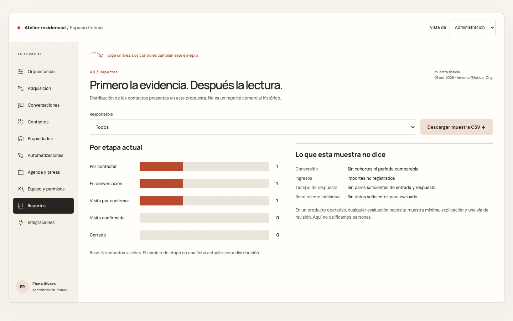Open the Contactos menu item
Viewport: 513px width, 321px height.
click(43, 122)
